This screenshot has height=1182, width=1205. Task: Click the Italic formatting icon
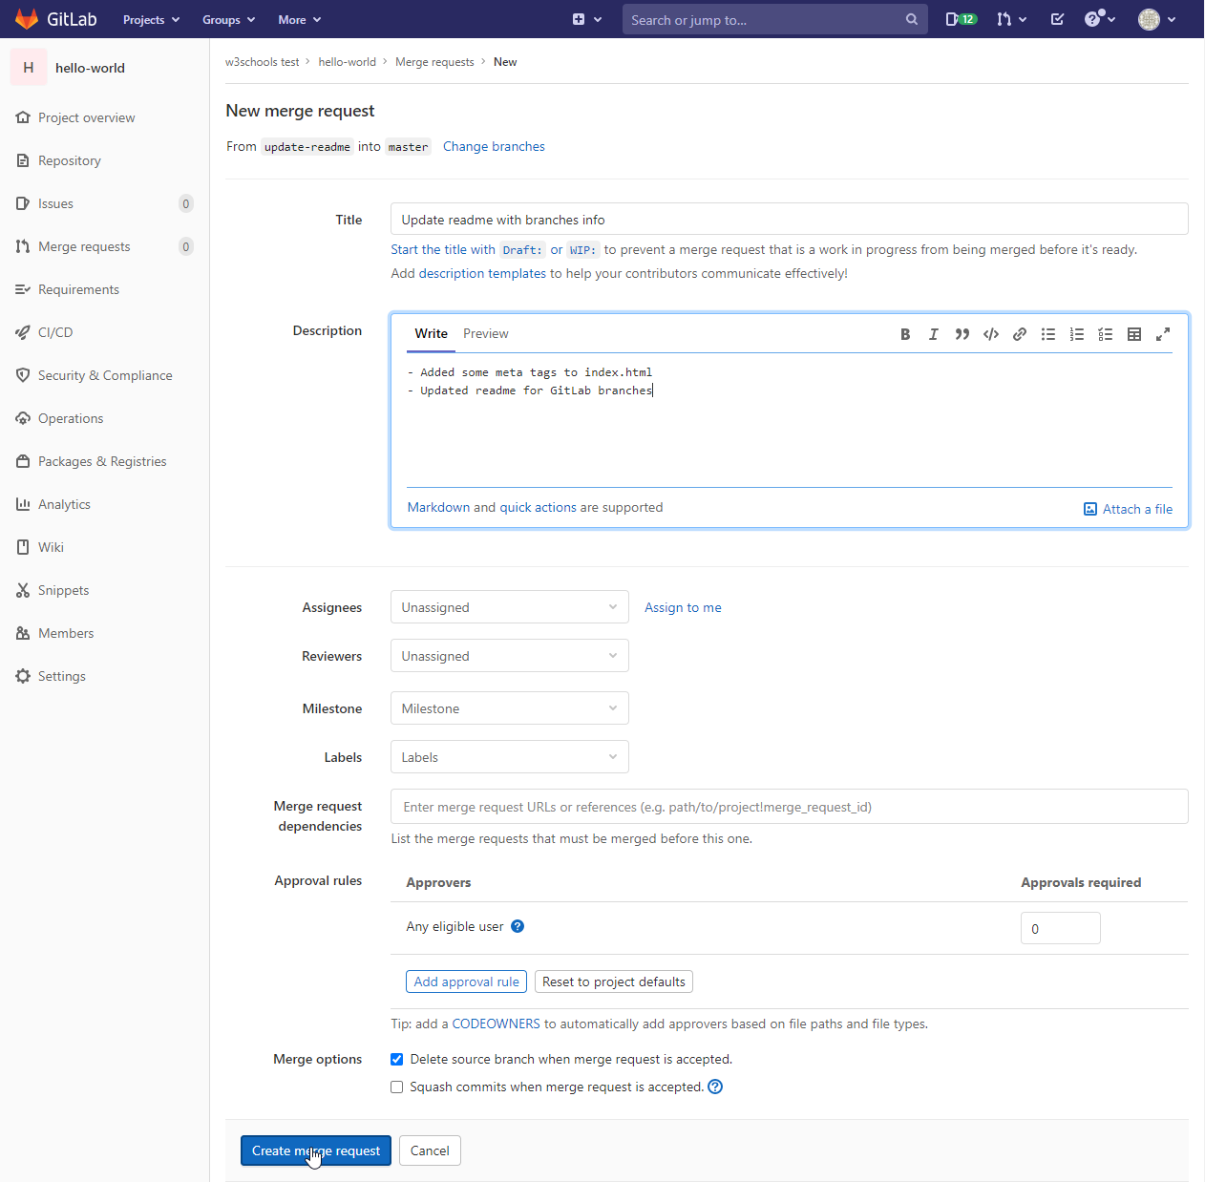(934, 334)
